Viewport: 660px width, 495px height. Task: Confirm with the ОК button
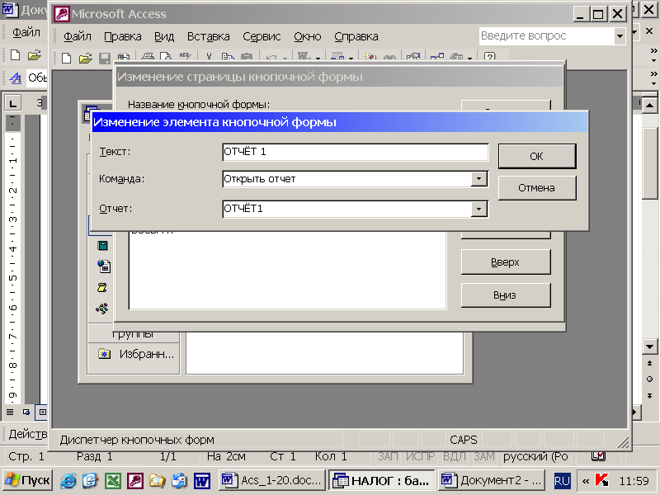[x=537, y=156]
